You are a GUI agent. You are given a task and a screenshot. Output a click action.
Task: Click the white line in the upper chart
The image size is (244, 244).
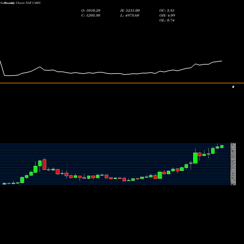coord(111,74)
